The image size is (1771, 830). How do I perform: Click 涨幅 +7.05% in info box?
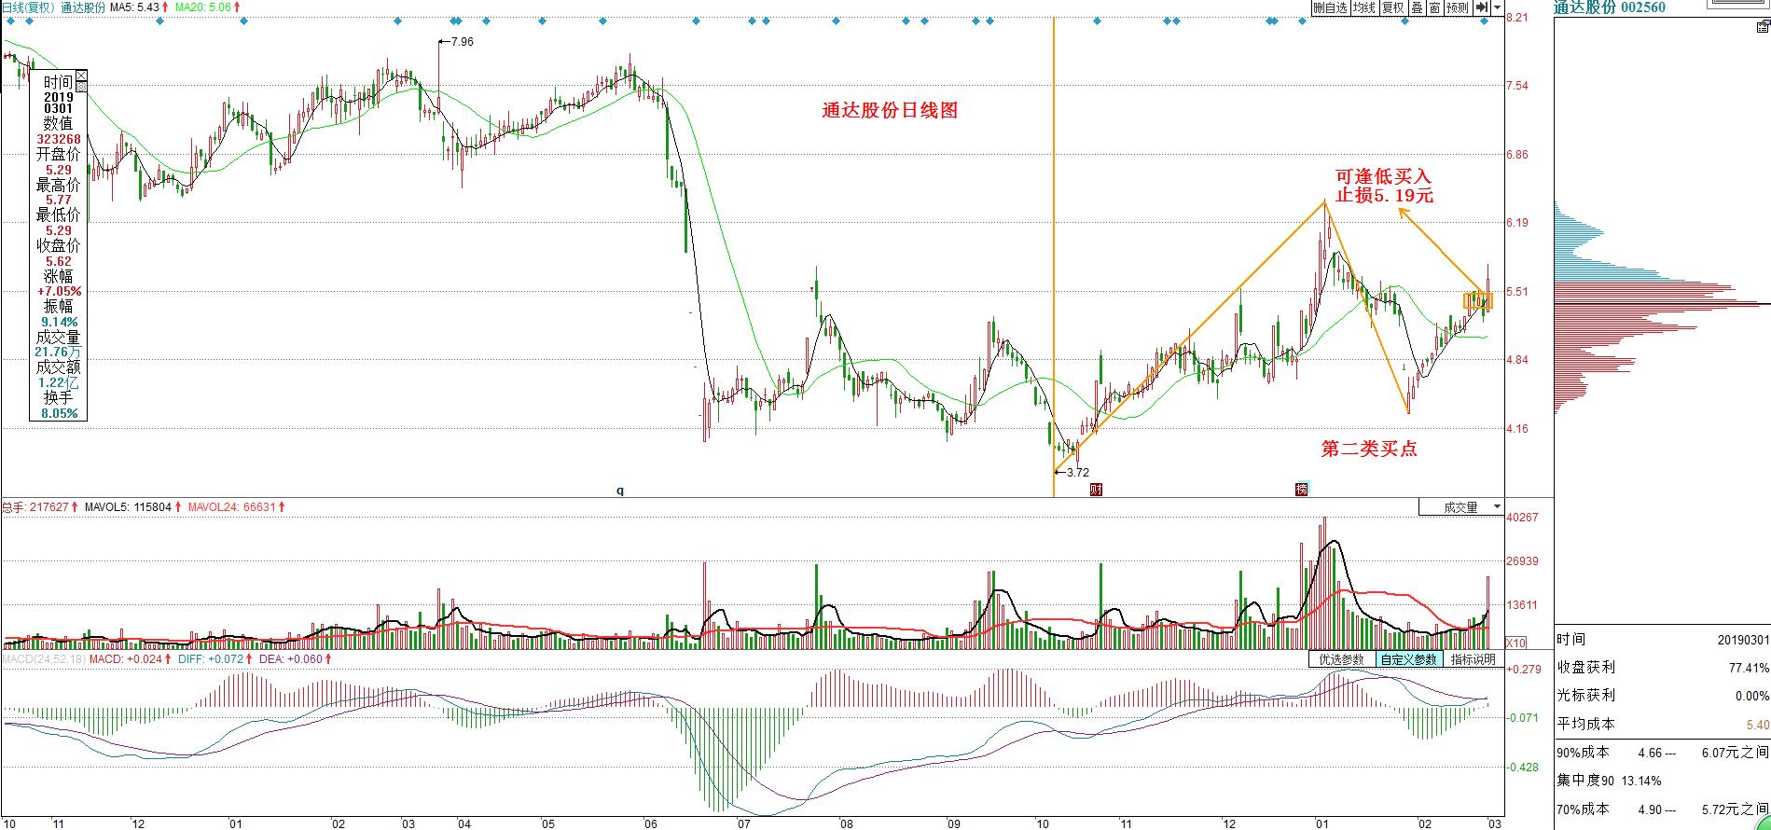[x=58, y=284]
